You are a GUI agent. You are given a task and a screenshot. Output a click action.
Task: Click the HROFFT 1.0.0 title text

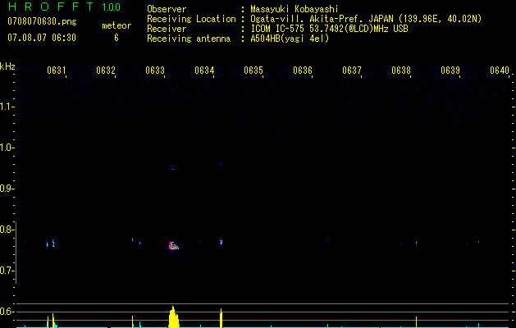64,7
